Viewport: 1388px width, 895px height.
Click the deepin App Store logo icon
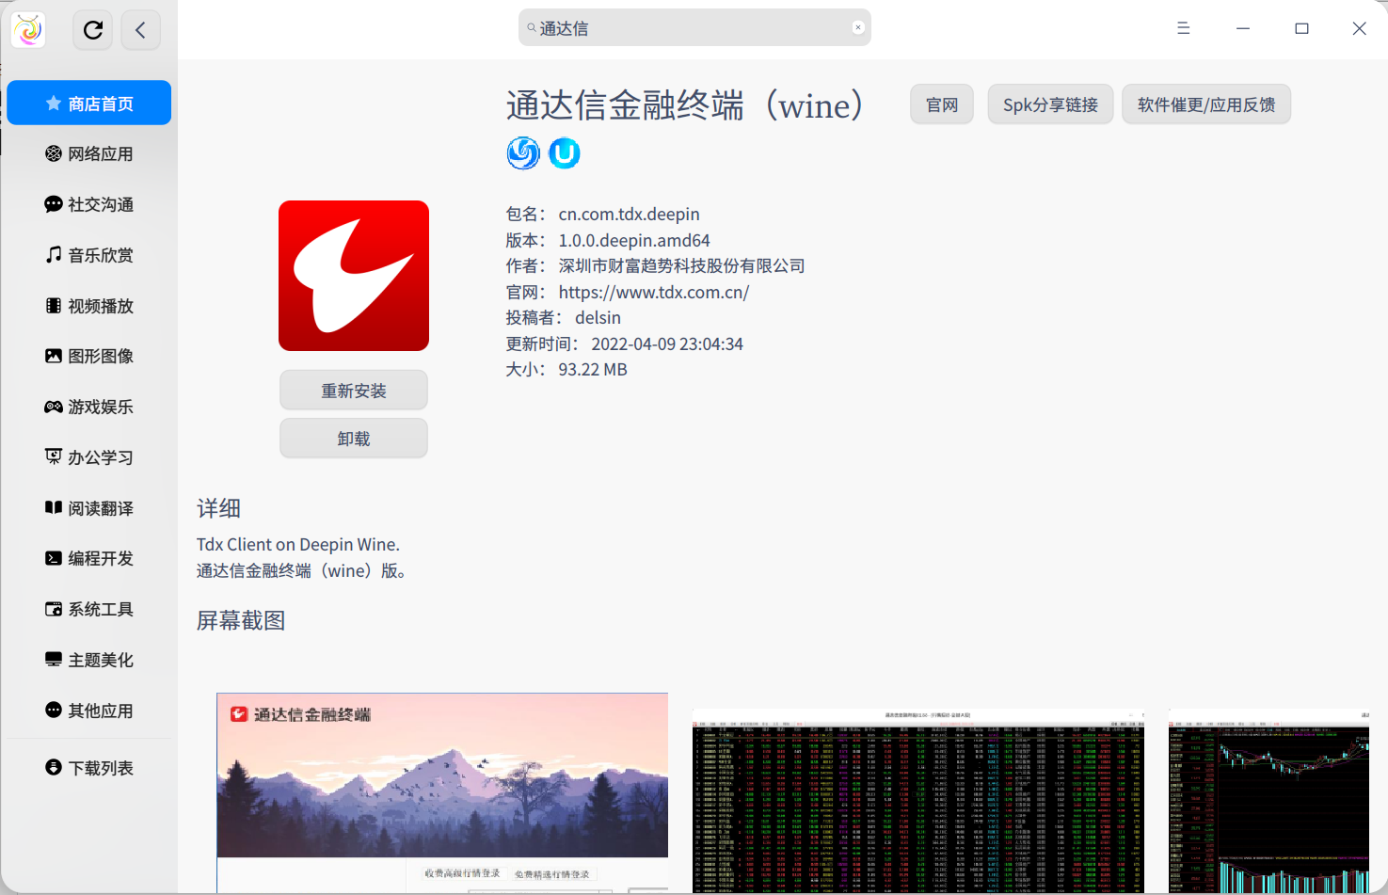26,29
